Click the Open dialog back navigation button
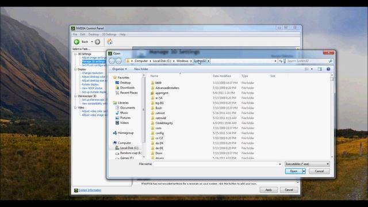368x207 pixels. tap(112, 61)
